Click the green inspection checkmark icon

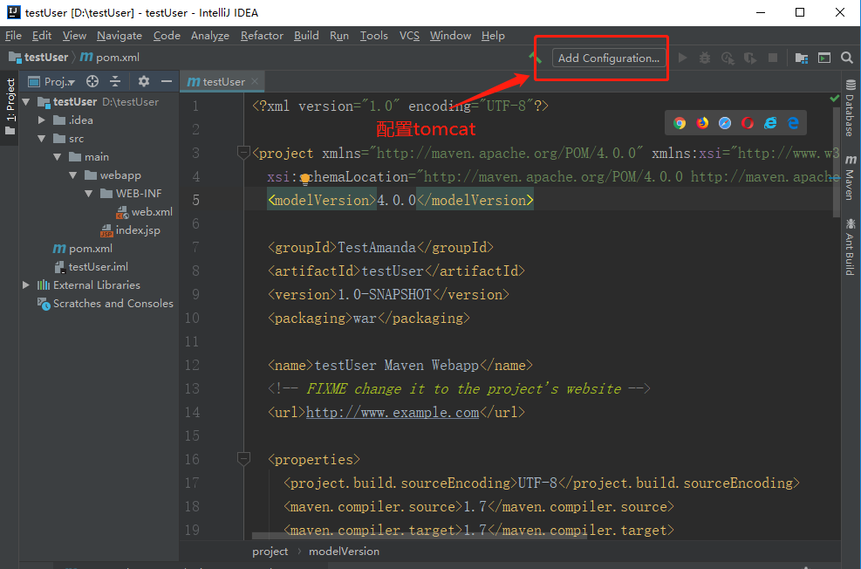coord(835,99)
